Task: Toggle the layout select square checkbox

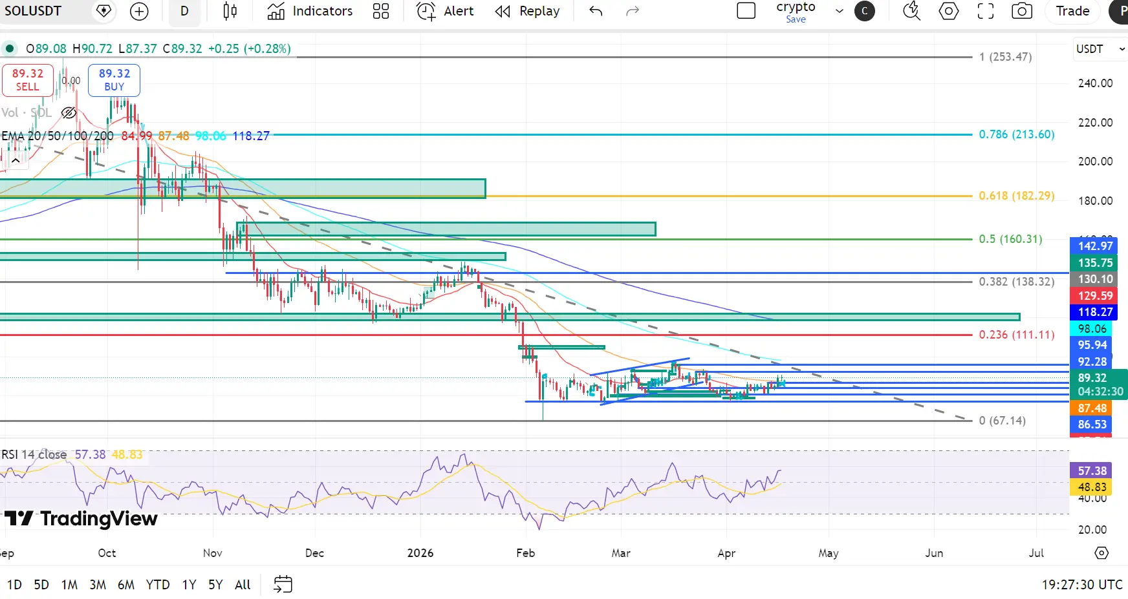Action: point(746,11)
